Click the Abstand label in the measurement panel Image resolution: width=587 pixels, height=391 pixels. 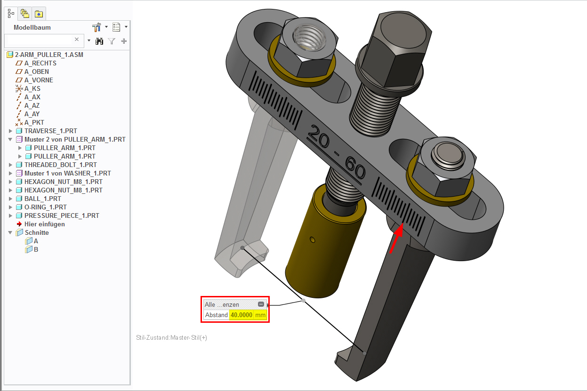click(217, 315)
